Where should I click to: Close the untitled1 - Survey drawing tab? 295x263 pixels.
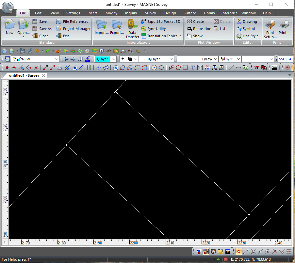(x=44, y=75)
